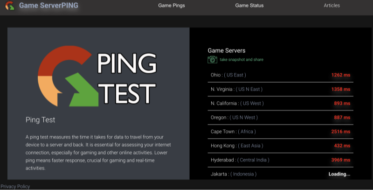Click the Game Servers heading
This screenshot has width=373, height=190.
pos(227,50)
